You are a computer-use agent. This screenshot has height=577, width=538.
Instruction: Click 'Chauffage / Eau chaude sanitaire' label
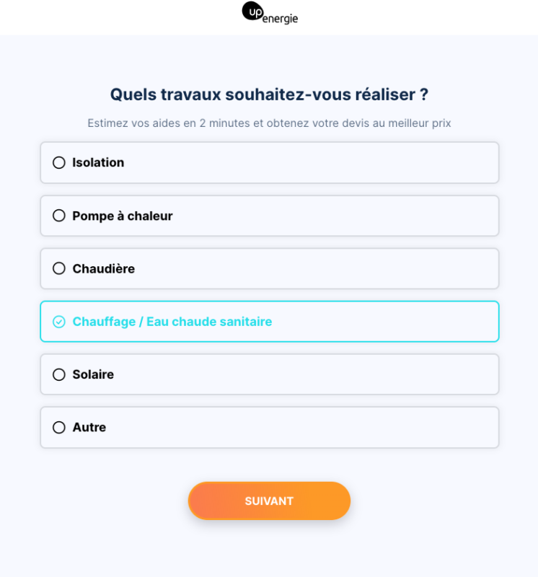click(x=172, y=322)
